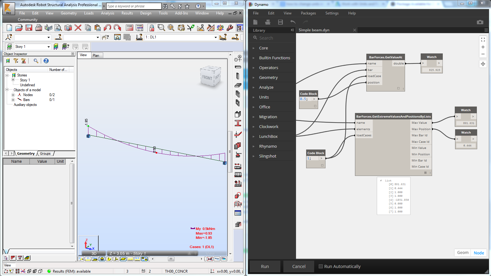Click Dynamo's New file icon
This screenshot has width=491, height=276.
pyautogui.click(x=255, y=22)
